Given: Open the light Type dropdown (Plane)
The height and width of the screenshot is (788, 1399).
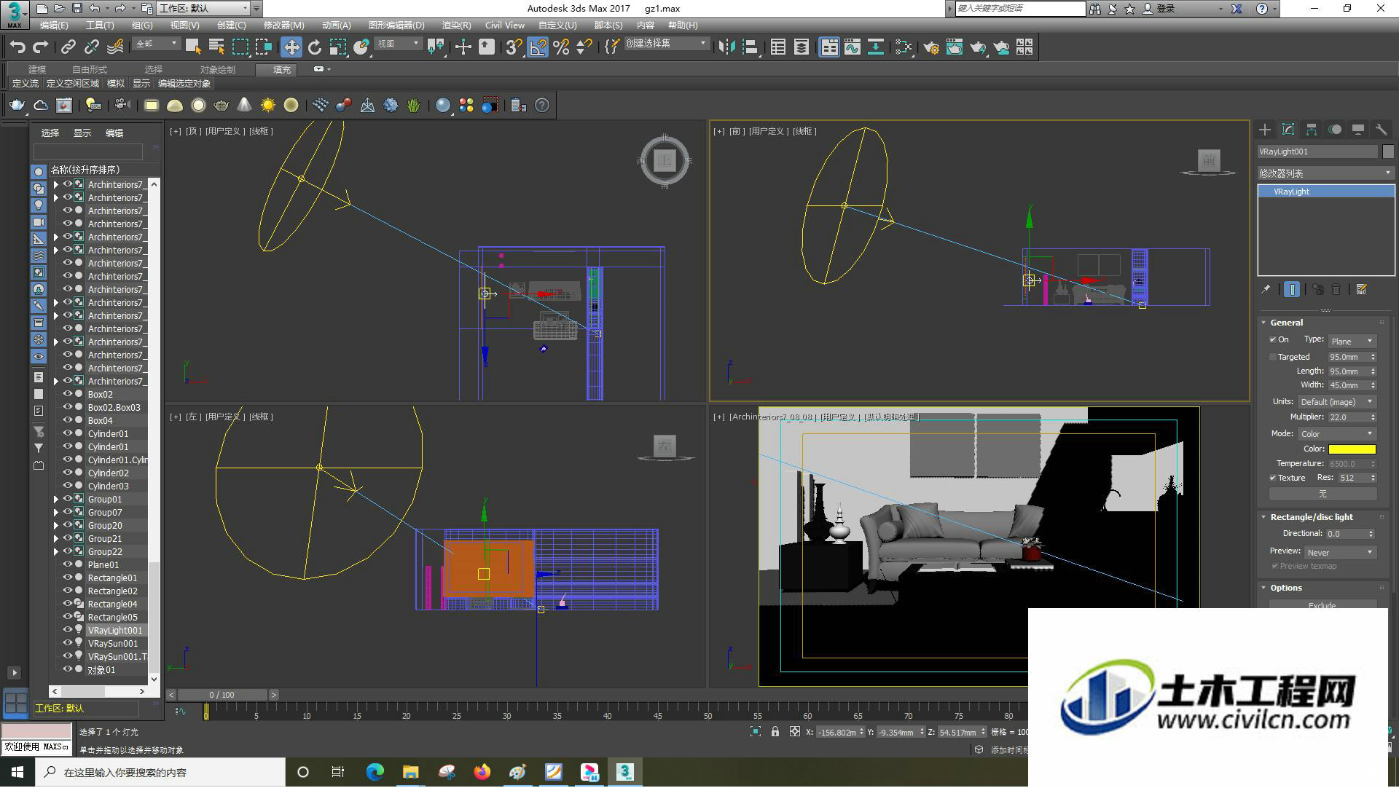Looking at the screenshot, I should [x=1352, y=342].
